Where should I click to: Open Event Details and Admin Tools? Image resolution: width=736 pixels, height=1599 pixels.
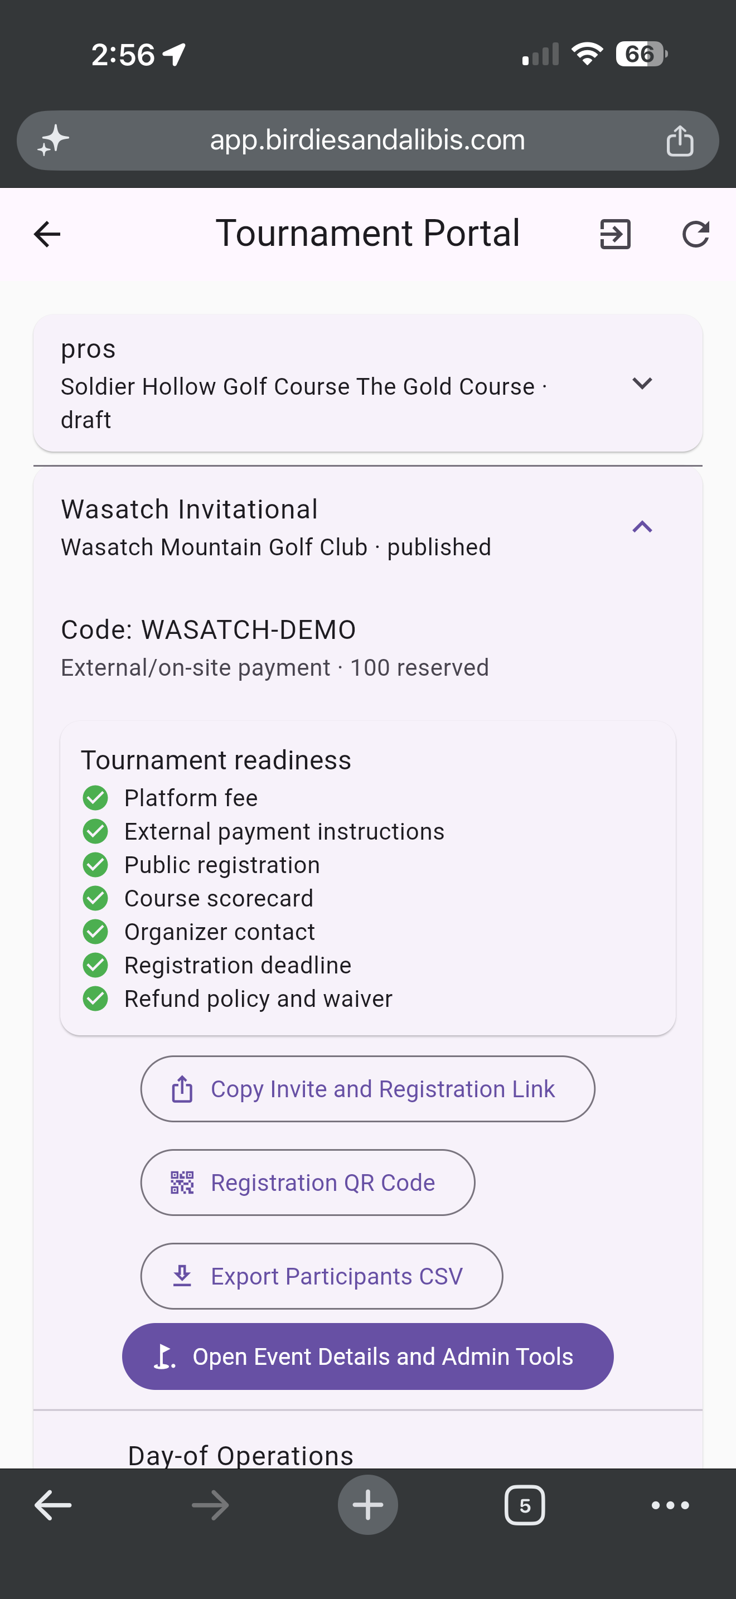tap(367, 1356)
